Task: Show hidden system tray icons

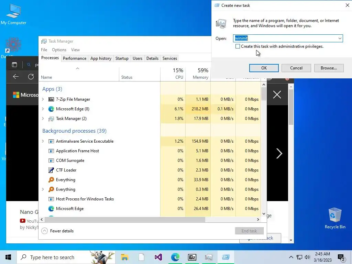Action: [x=291, y=257]
